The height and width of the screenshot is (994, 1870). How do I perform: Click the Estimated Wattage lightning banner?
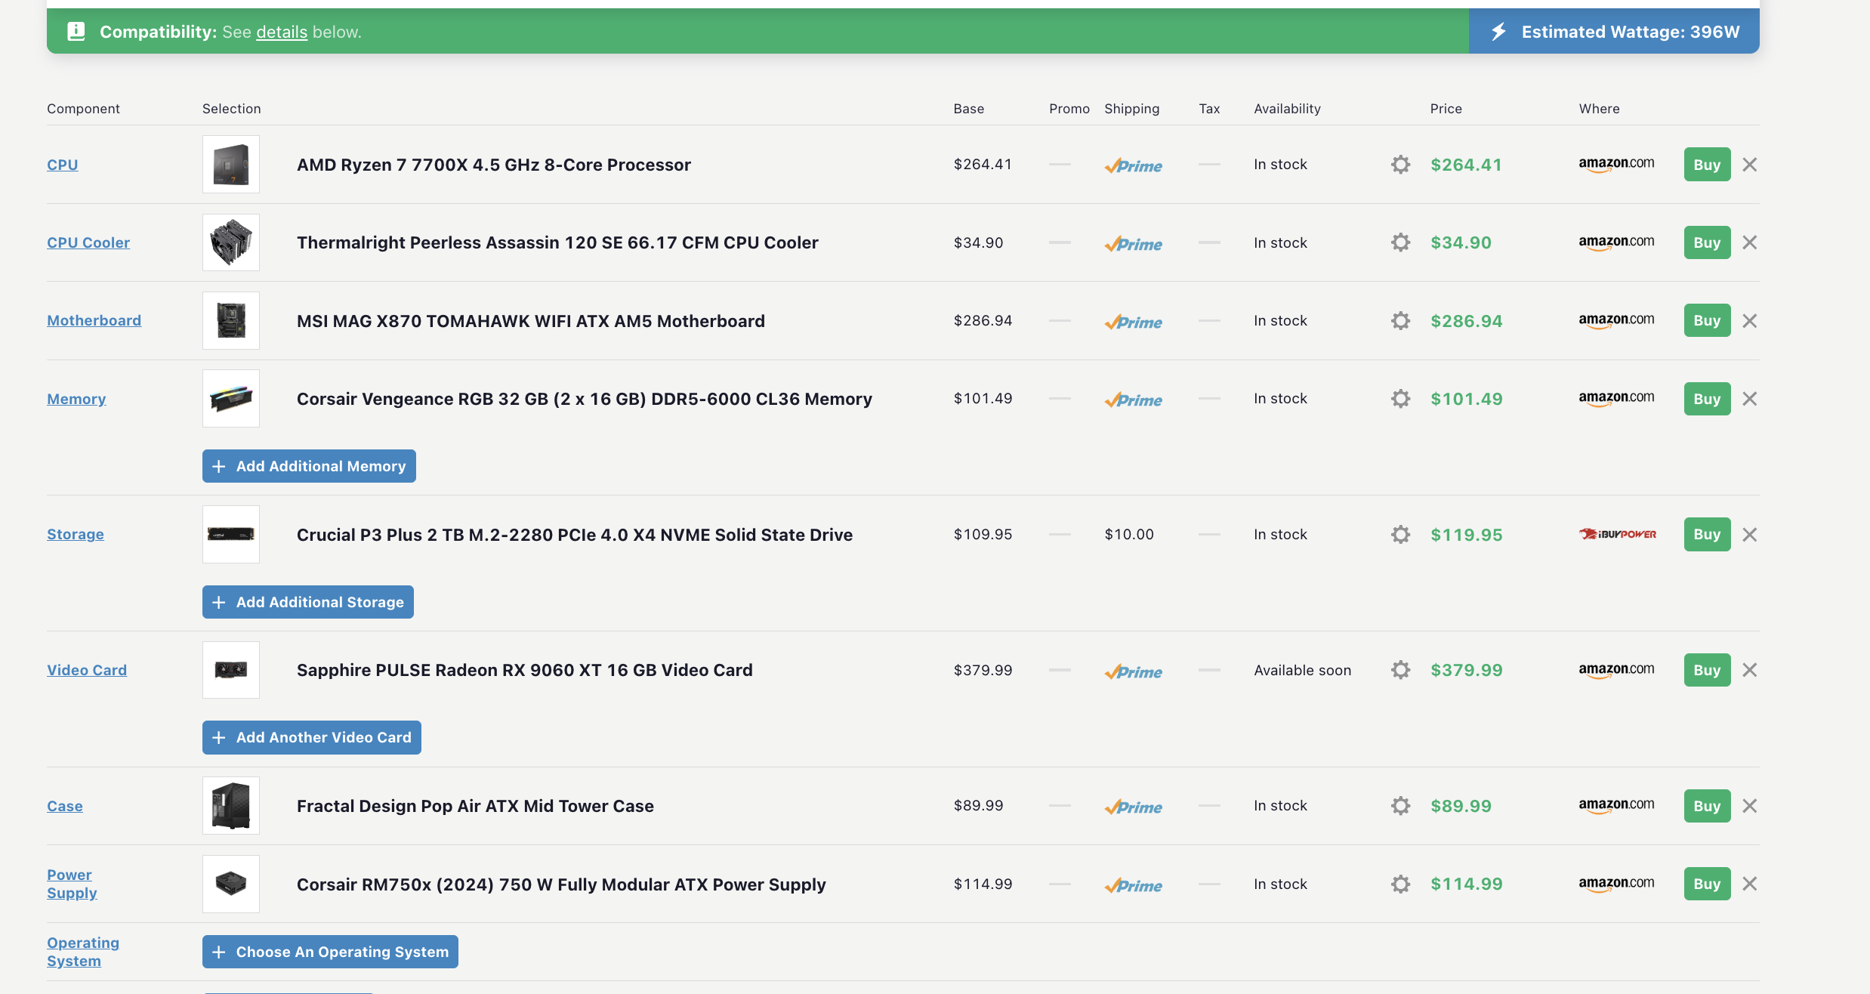click(x=1614, y=32)
